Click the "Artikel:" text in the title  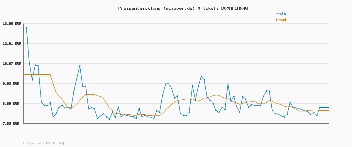click(x=208, y=8)
